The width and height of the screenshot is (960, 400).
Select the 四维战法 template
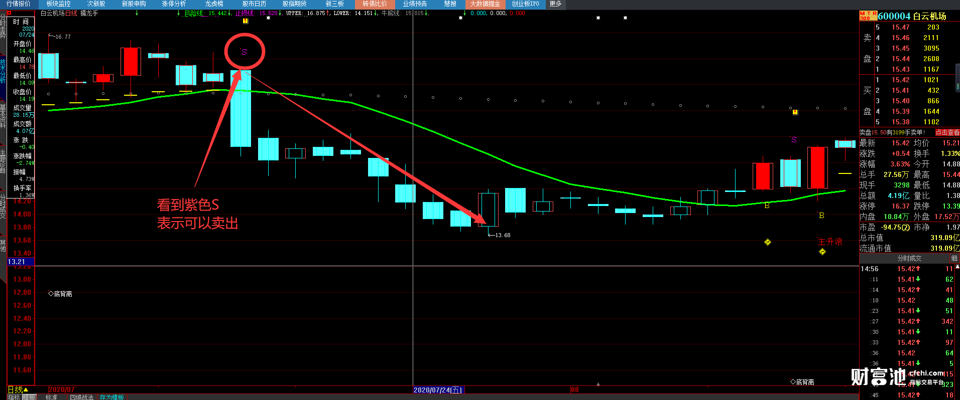pos(81,397)
